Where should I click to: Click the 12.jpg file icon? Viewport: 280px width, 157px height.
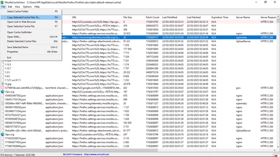coord(3,84)
